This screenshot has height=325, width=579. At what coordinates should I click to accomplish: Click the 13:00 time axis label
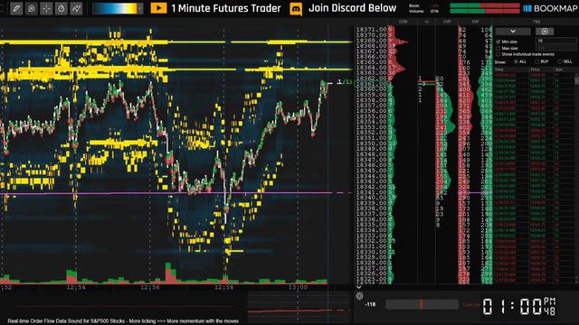[x=298, y=287]
